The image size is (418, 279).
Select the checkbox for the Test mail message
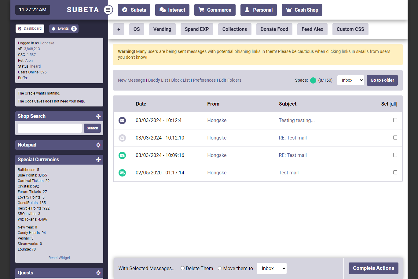click(x=395, y=173)
